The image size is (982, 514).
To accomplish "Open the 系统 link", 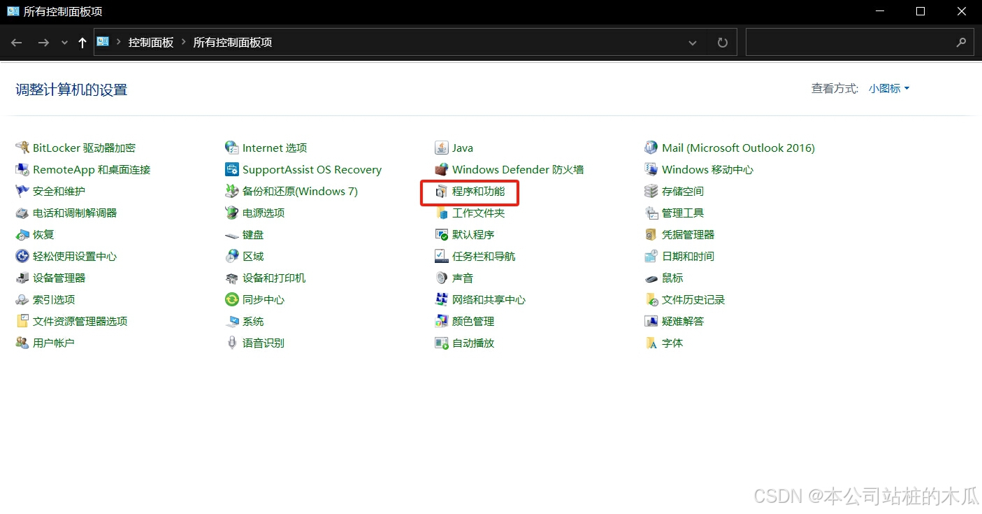I will [253, 321].
